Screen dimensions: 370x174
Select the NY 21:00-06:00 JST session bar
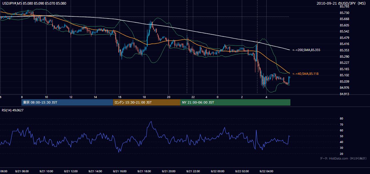235,102
